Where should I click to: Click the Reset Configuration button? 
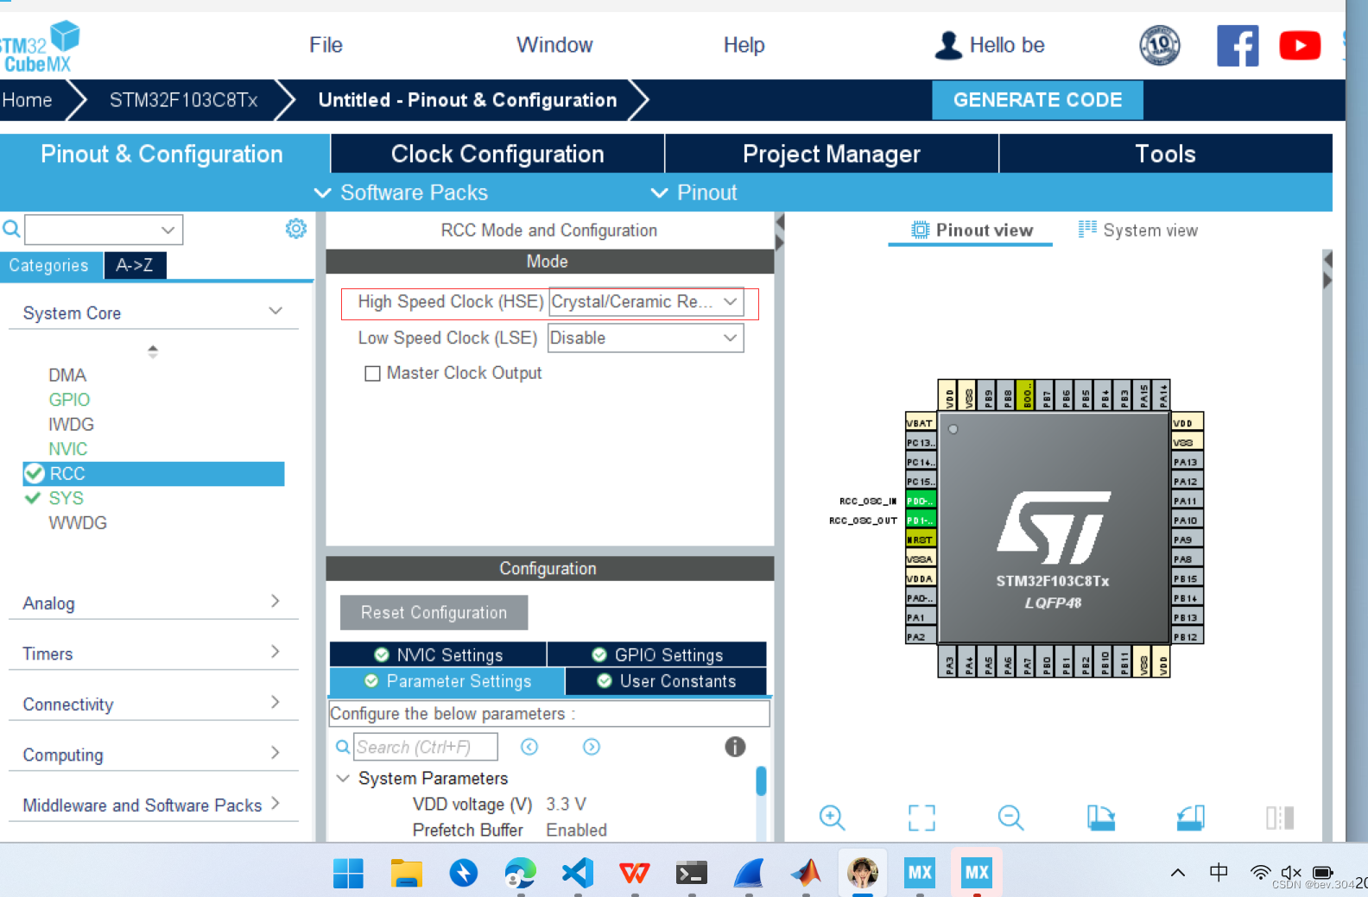pos(434,612)
